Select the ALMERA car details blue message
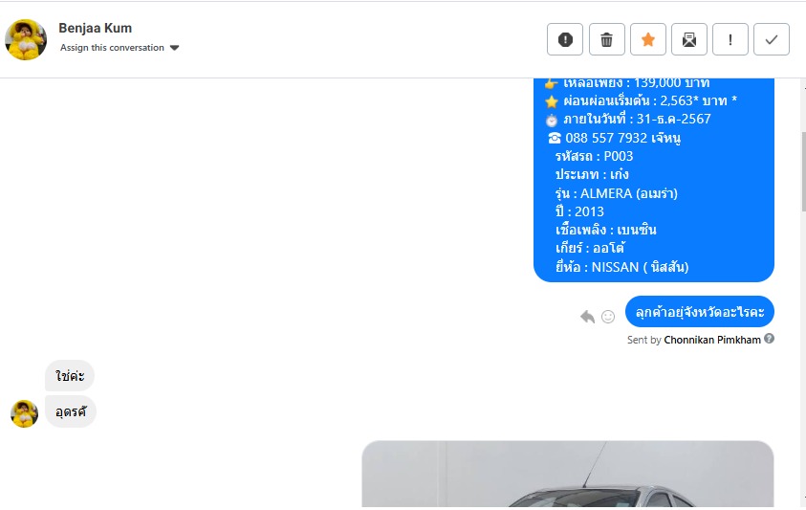Screen dimensions: 806x510 coord(654,180)
